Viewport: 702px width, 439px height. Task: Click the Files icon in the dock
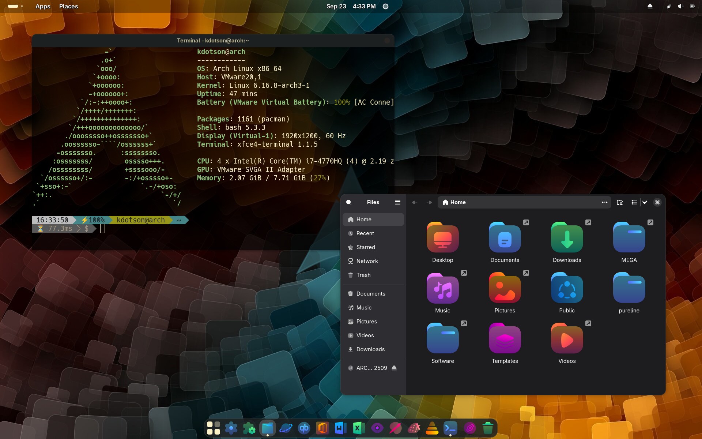(268, 428)
